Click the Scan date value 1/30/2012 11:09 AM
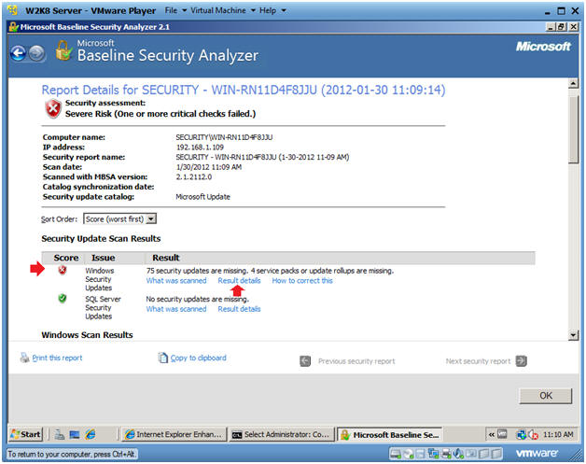 click(x=208, y=167)
